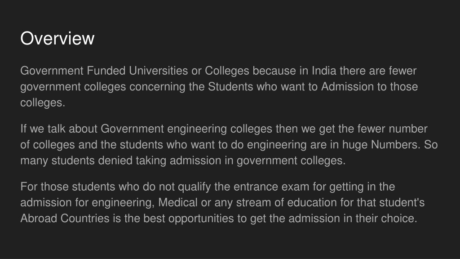
Task: Click the paragraph starting For those students
Action: 222,203
